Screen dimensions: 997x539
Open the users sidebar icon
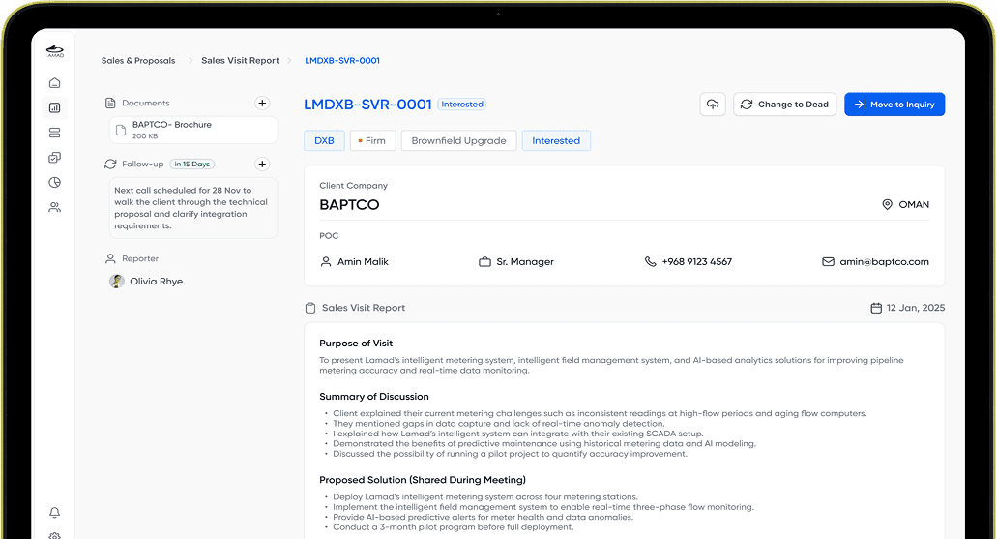tap(55, 207)
